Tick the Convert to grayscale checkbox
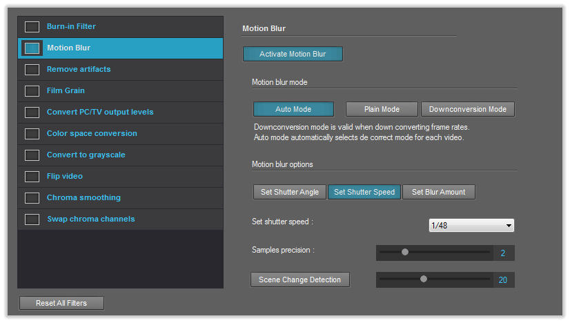 coord(32,155)
